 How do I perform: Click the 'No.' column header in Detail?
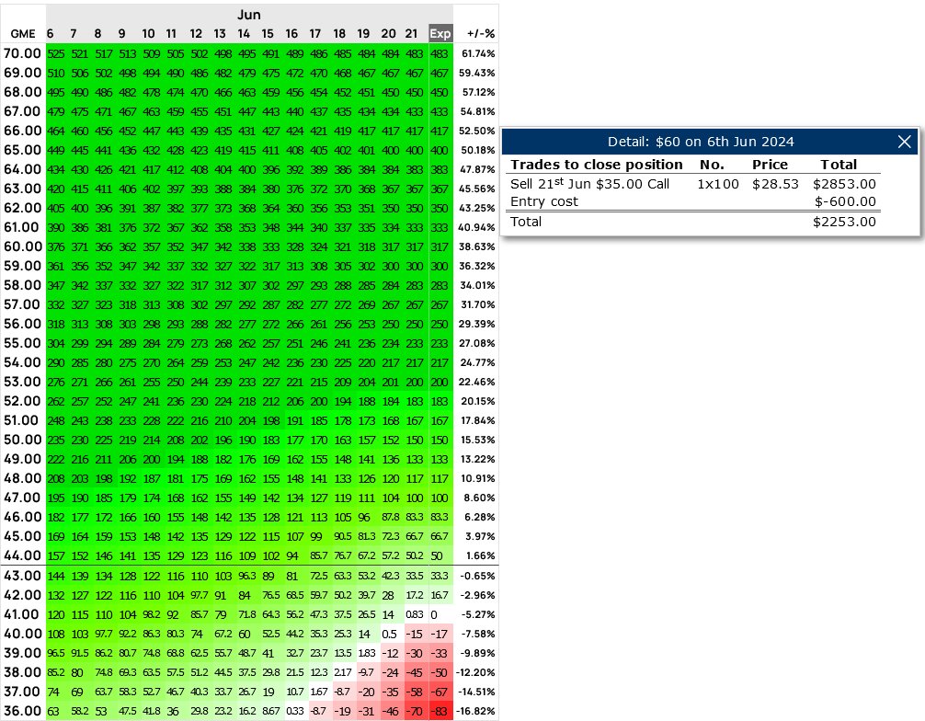click(x=712, y=165)
